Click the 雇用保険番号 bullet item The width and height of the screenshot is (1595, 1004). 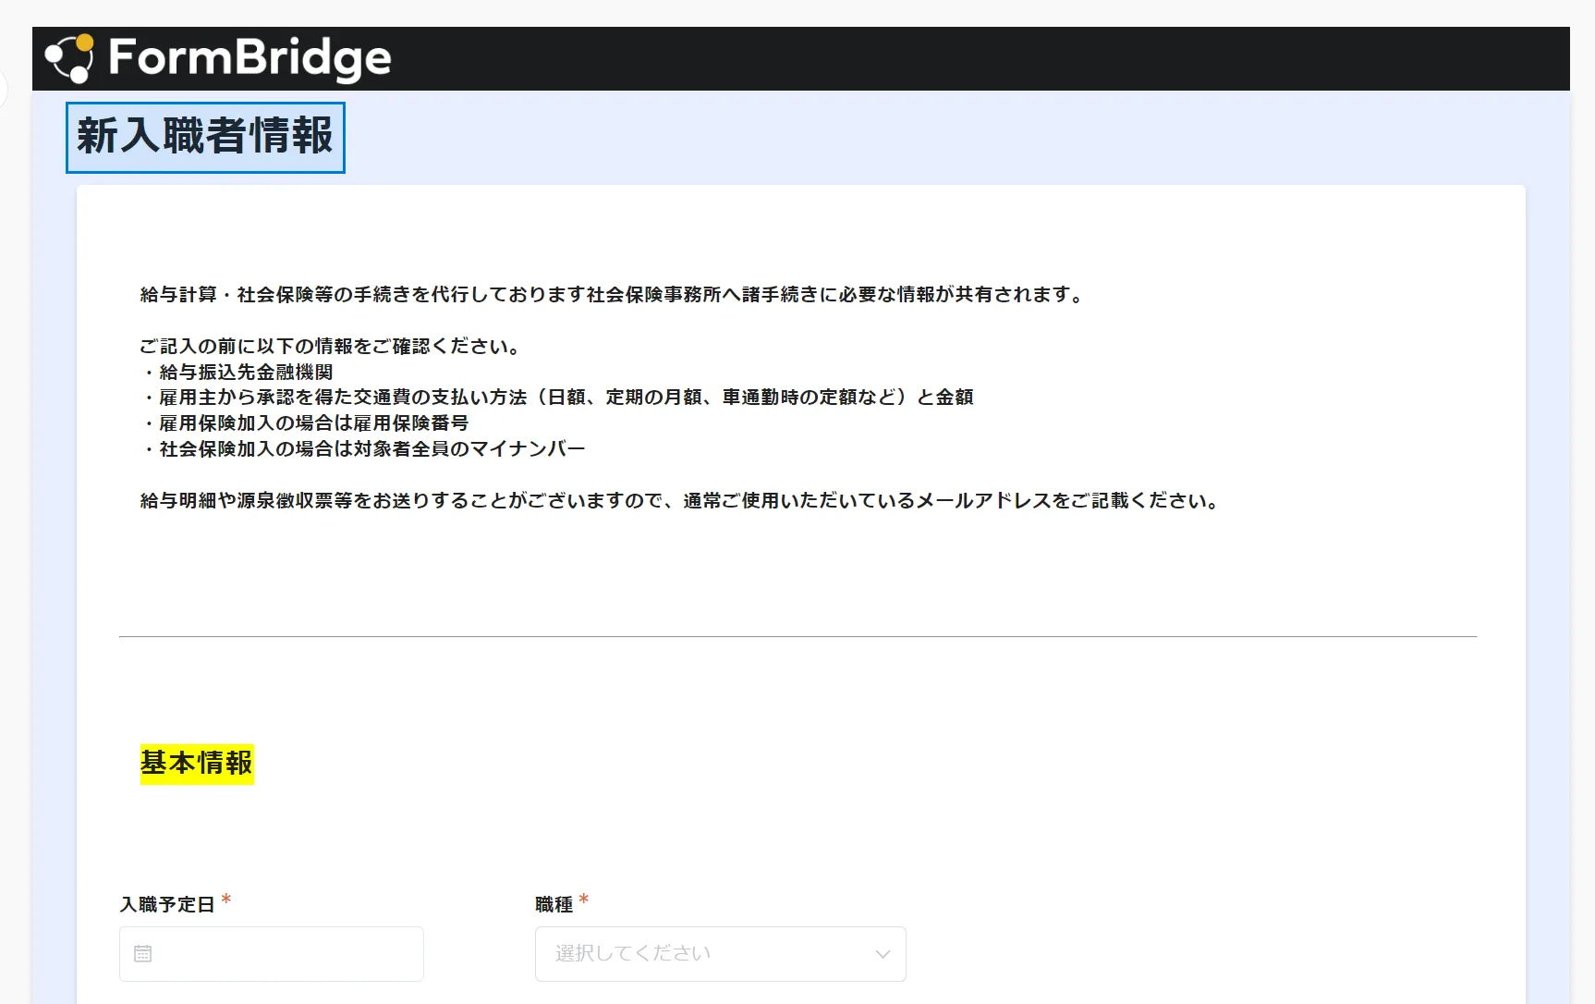click(312, 422)
